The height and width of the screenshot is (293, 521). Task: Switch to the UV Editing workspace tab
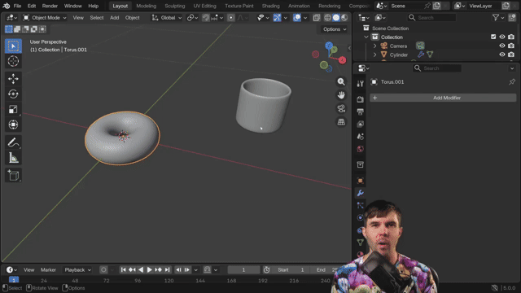(204, 6)
